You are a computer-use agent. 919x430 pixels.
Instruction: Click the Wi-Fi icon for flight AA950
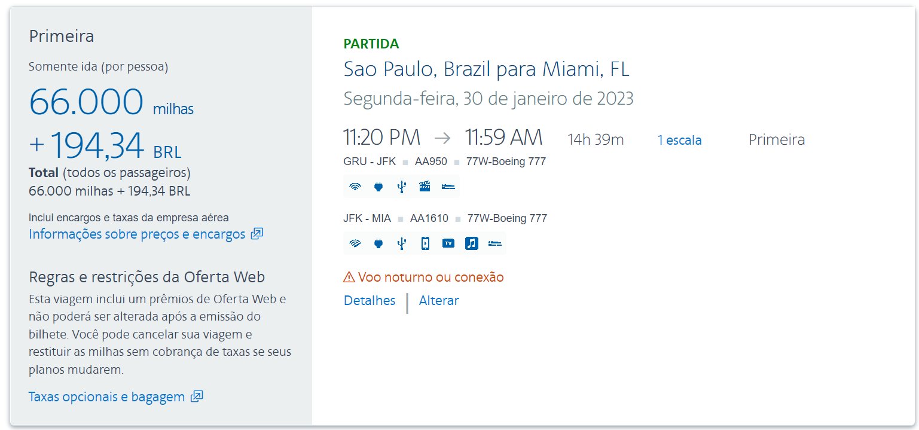[355, 187]
